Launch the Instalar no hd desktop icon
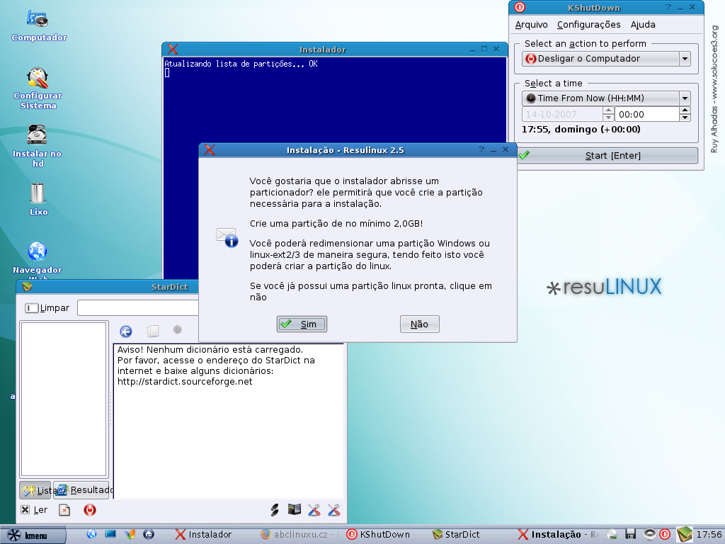Screen dimensions: 725x544 (37, 135)
